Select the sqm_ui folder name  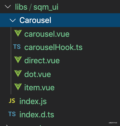pos(46,7)
